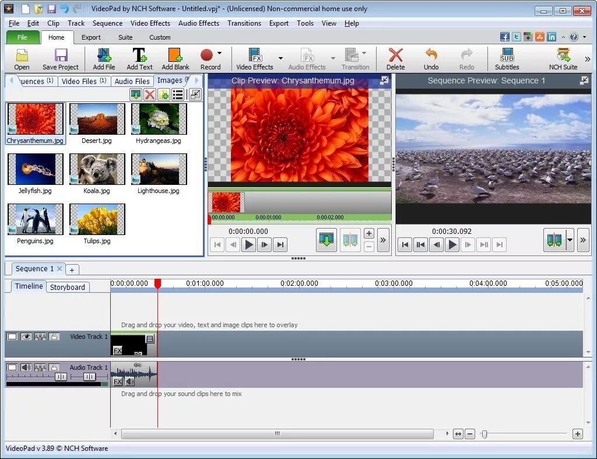Click the Facebook share icon

504,37
